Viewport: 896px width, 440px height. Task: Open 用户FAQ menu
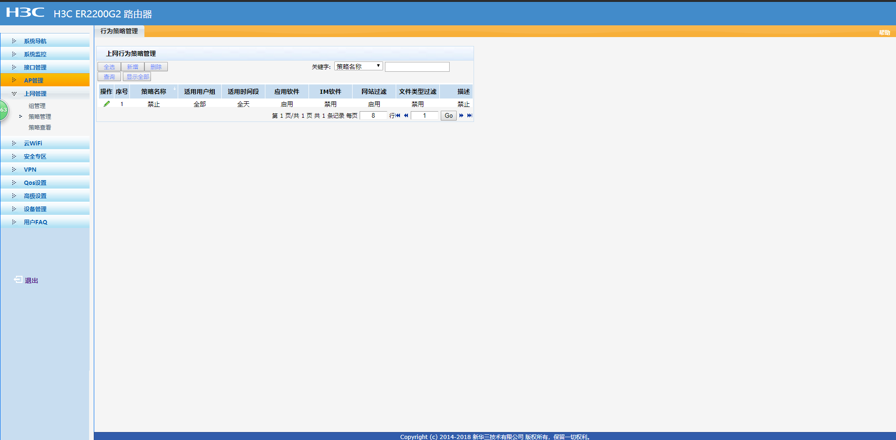(45, 222)
